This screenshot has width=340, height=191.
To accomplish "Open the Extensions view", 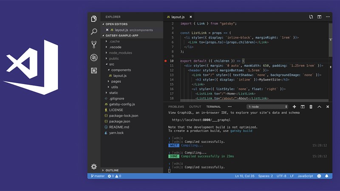I will [94, 70].
